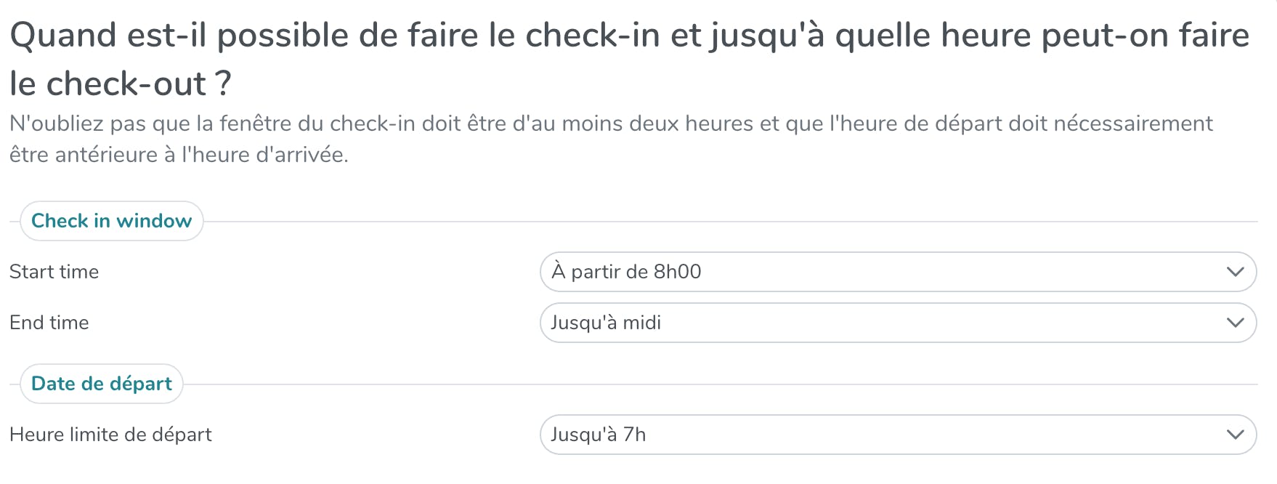
Task: Click the chevron on the Heure limite de départ select
Action: pos(1235,435)
